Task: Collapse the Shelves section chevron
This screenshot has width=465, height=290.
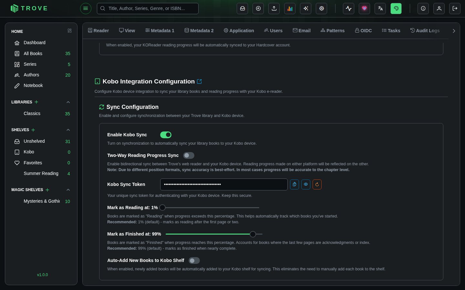Action: [68, 130]
